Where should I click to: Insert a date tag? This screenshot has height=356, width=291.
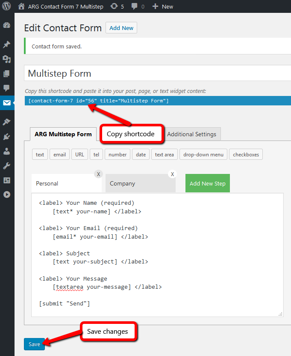(141, 154)
